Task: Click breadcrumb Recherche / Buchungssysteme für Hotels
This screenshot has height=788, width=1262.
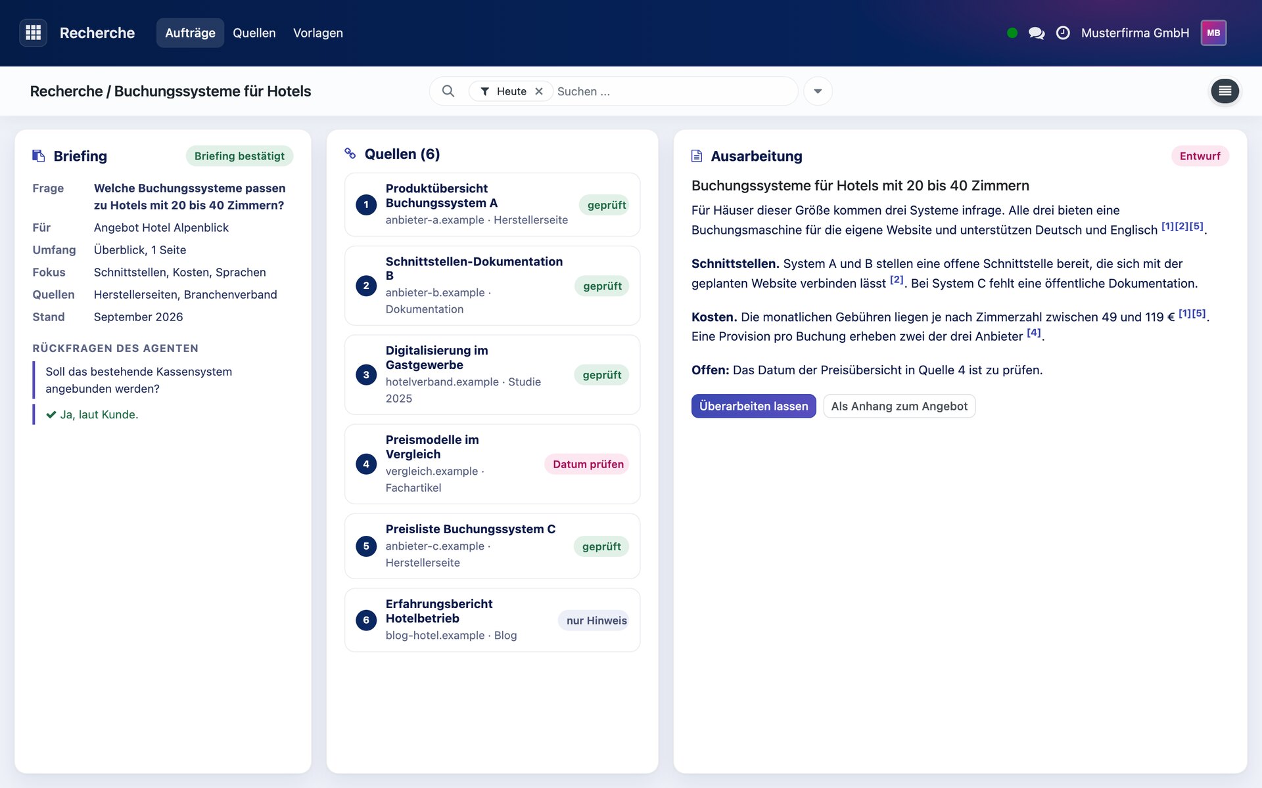Action: 170,91
